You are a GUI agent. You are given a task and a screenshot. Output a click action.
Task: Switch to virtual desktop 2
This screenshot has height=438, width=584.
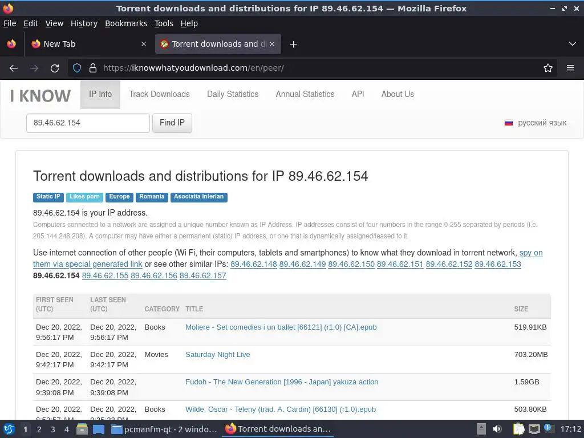click(39, 429)
